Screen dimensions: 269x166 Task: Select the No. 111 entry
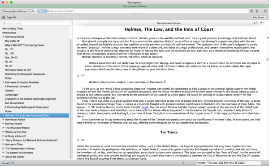(x=9, y=49)
